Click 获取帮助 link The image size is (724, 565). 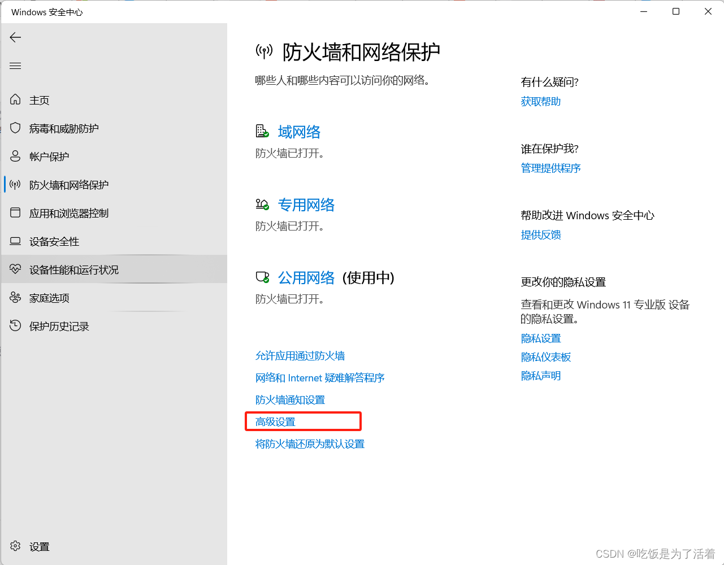pyautogui.click(x=541, y=101)
